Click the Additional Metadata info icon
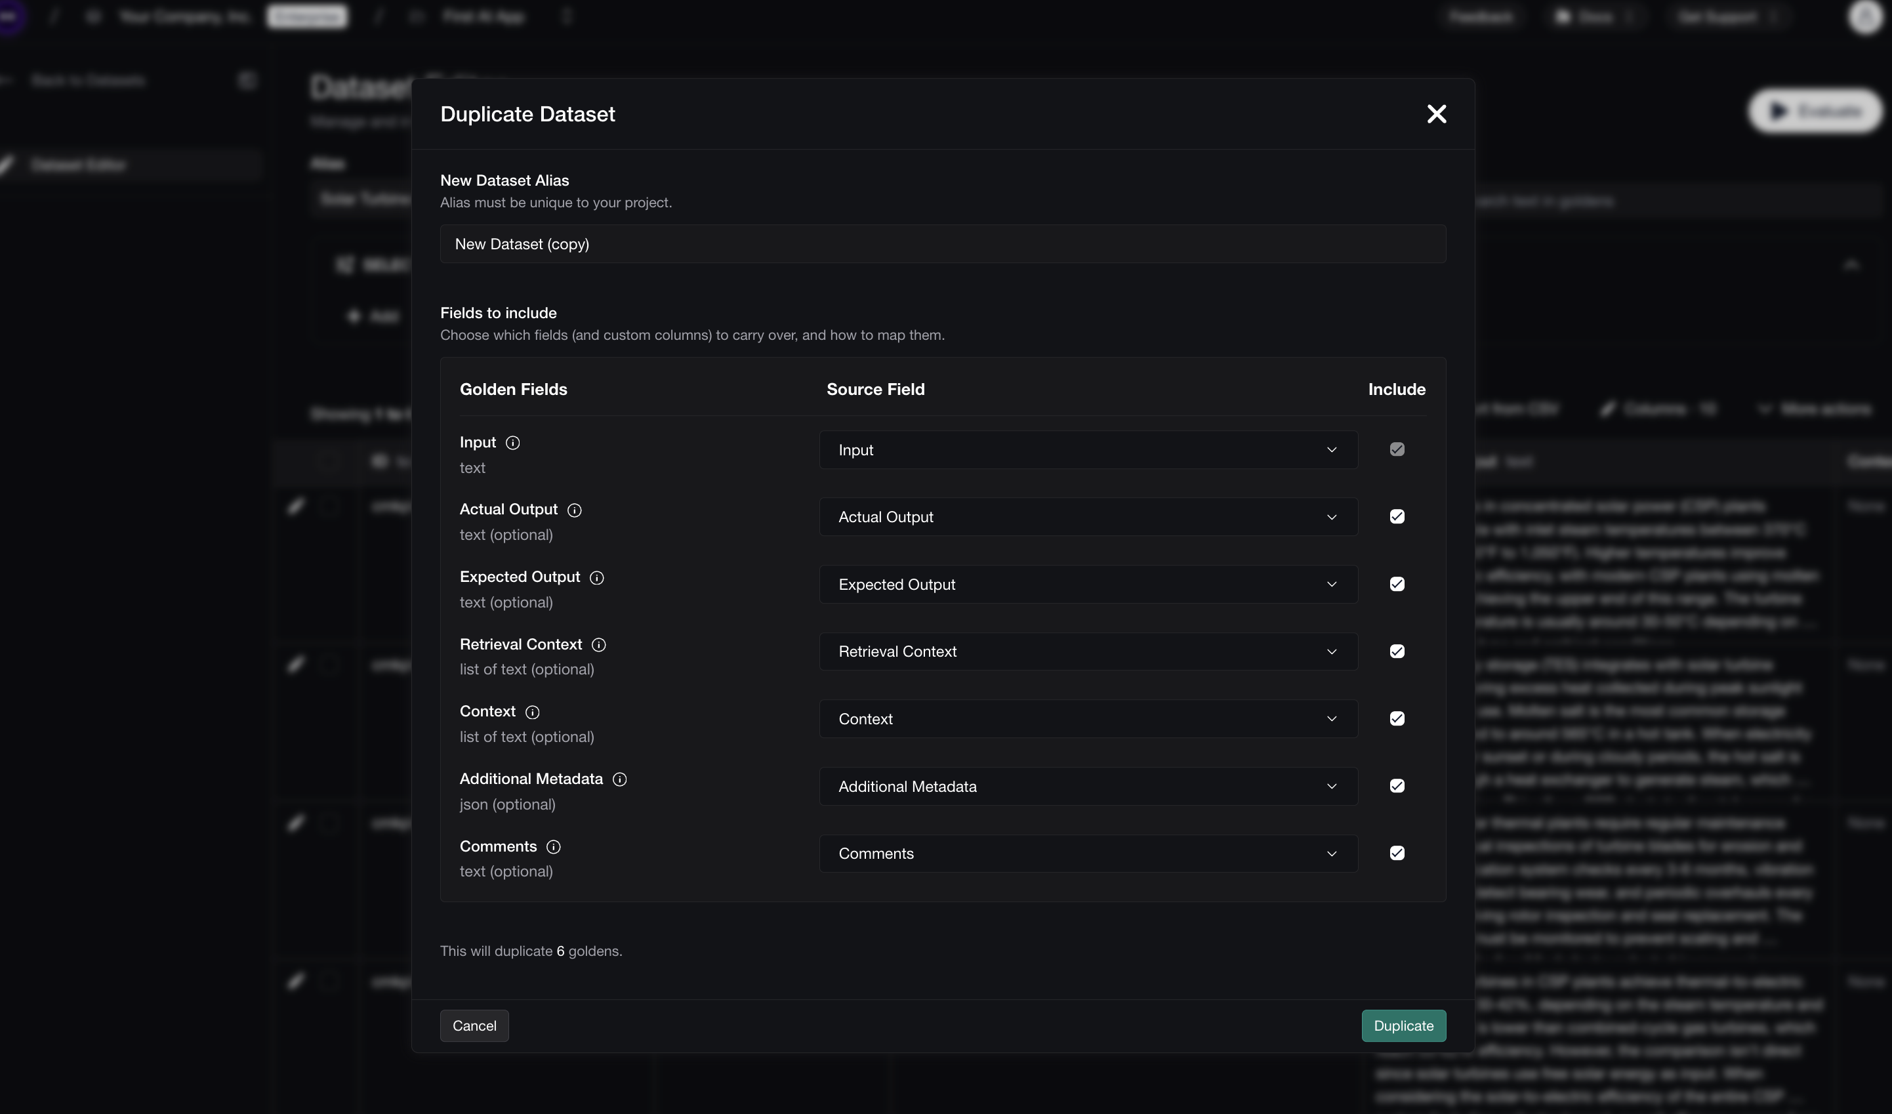1892x1114 pixels. click(x=620, y=779)
